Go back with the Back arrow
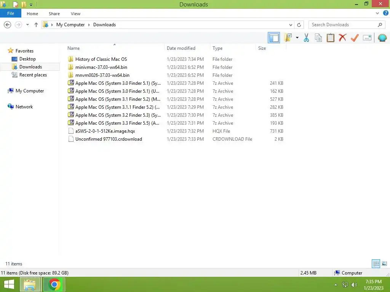This screenshot has height=292, width=390. 8,25
